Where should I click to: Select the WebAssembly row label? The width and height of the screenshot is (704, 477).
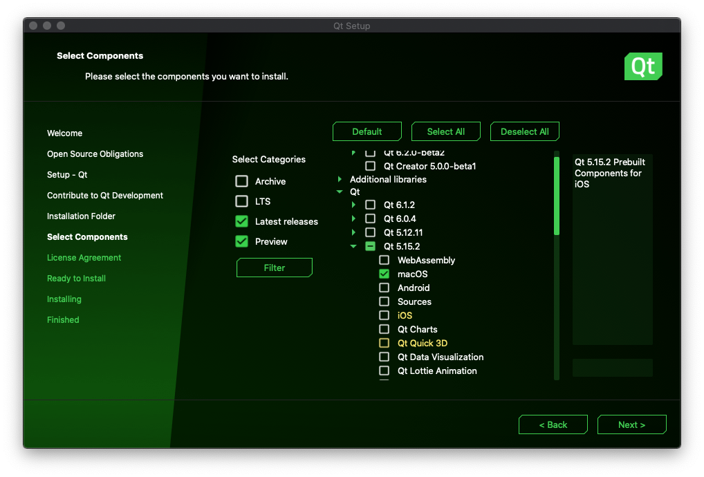(x=426, y=260)
